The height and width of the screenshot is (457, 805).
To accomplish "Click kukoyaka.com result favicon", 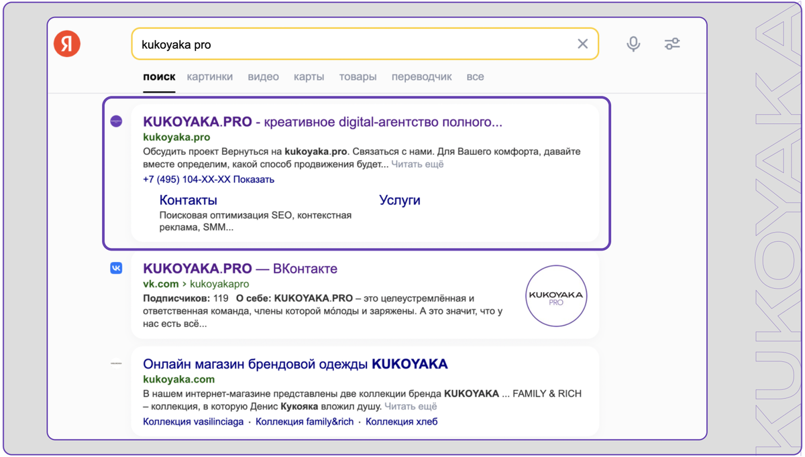I will [116, 363].
